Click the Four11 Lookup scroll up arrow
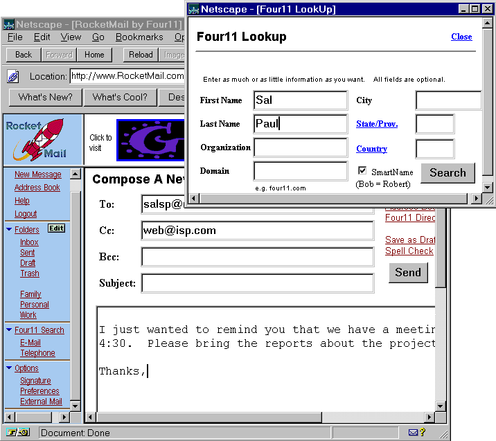 tap(488, 23)
